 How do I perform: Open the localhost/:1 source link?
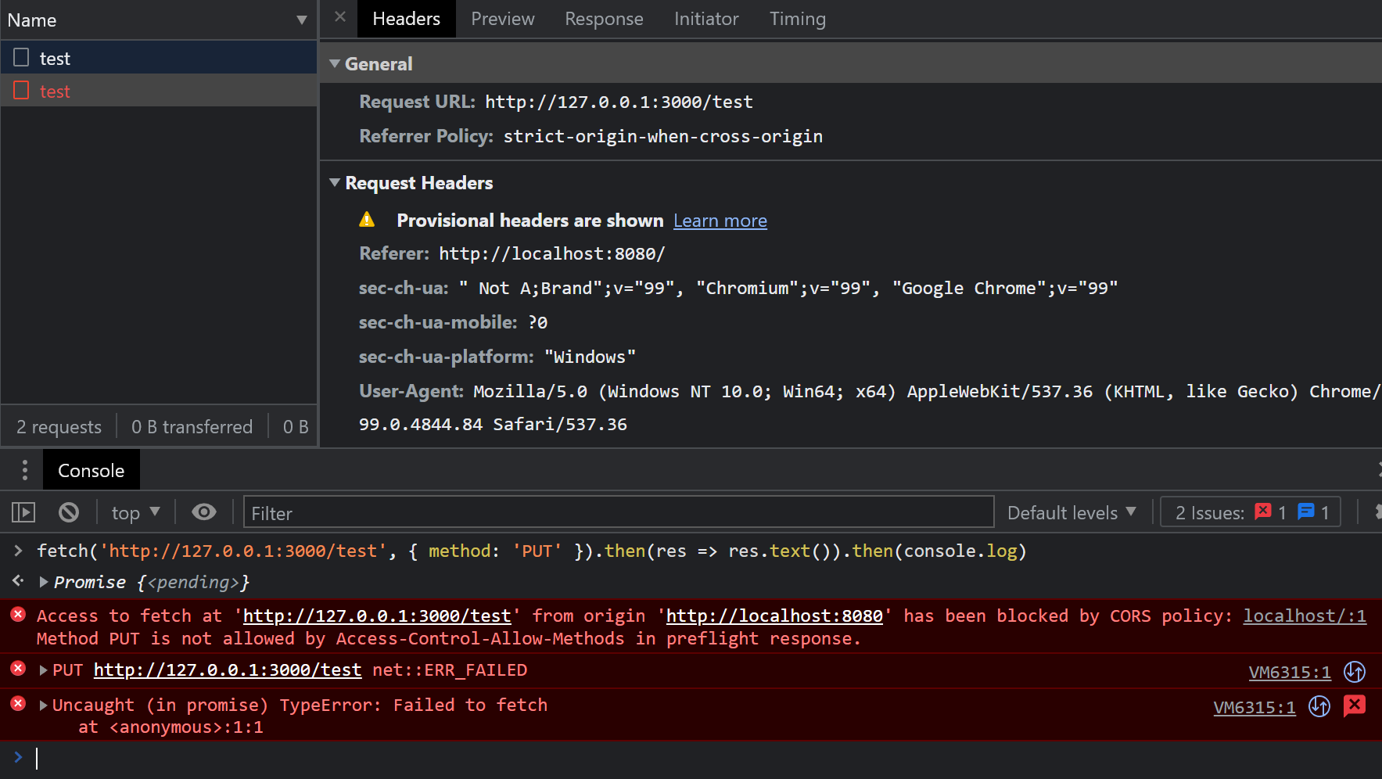coord(1304,616)
